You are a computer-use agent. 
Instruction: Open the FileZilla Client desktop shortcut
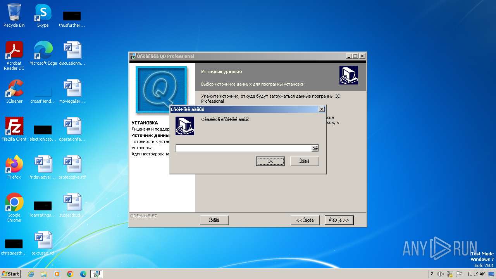pos(14,129)
